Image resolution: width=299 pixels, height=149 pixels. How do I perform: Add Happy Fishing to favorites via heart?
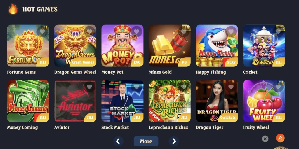pos(231,31)
